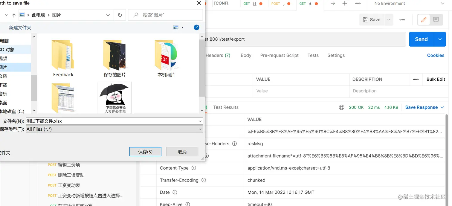Select the [CONFL request tab

tap(221, 3)
